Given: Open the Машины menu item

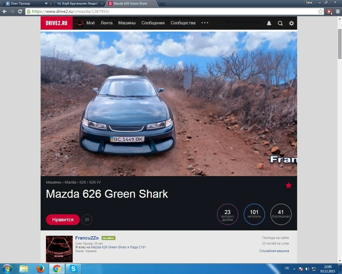Looking at the screenshot, I should (127, 23).
